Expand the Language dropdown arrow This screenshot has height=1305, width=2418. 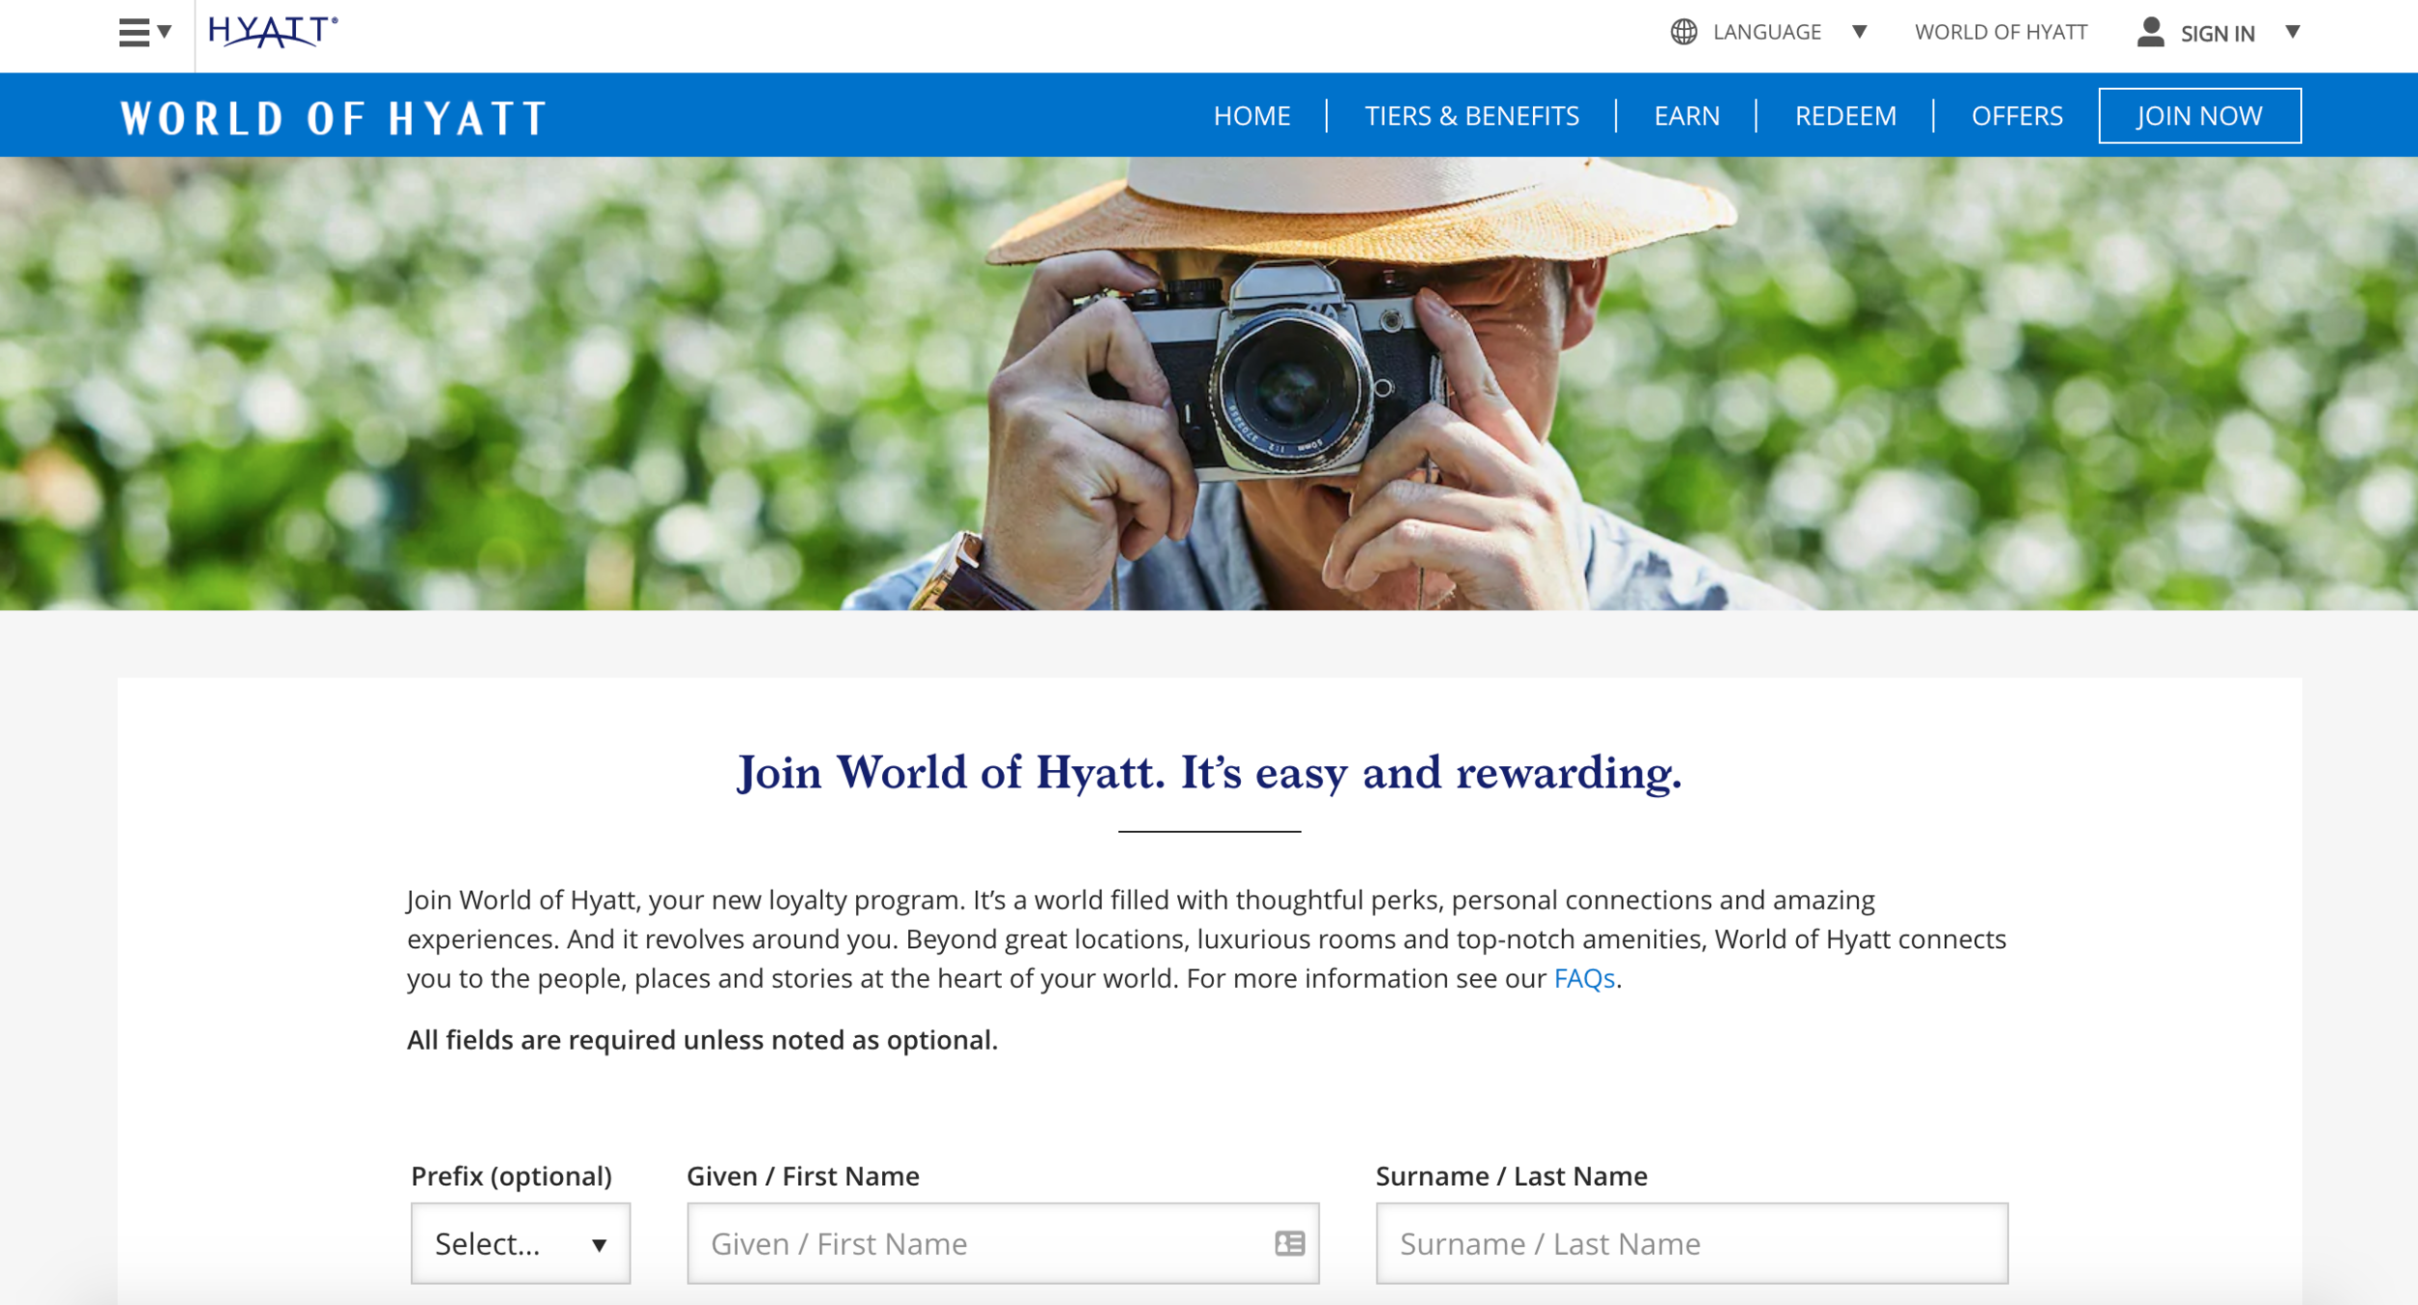[x=1859, y=32]
